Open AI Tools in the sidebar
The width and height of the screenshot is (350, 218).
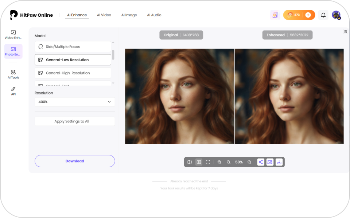(13, 74)
